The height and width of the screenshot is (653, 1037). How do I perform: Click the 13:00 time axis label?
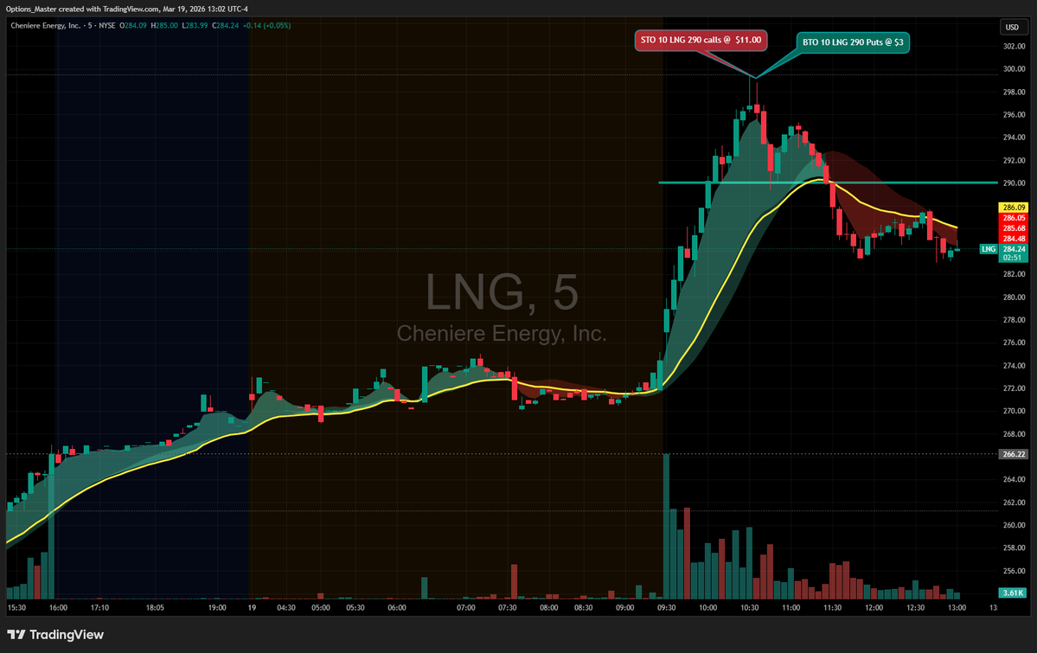[x=957, y=607]
